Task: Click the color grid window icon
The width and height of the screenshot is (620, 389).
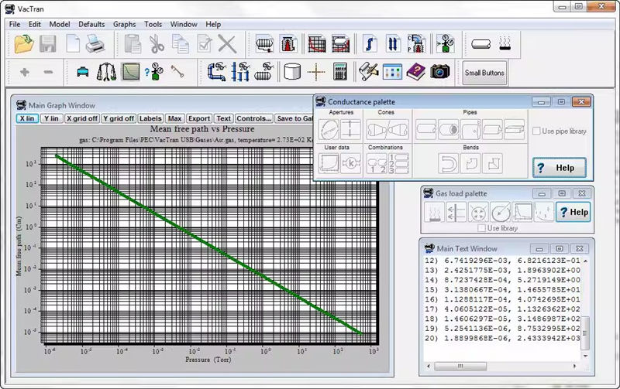Action: (392, 72)
